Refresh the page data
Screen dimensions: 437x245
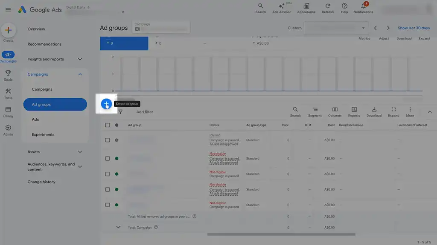pyautogui.click(x=328, y=9)
